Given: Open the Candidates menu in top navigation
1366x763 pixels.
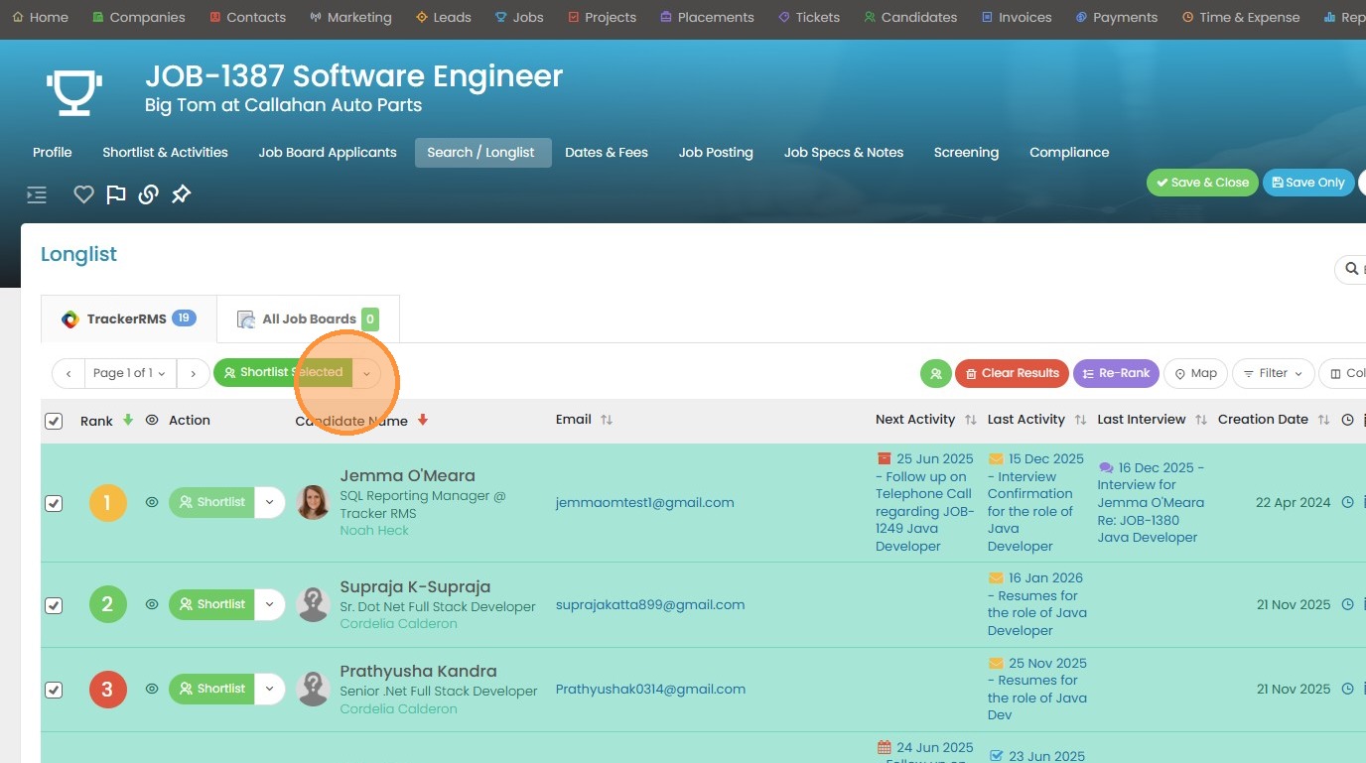Looking at the screenshot, I should tap(910, 17).
